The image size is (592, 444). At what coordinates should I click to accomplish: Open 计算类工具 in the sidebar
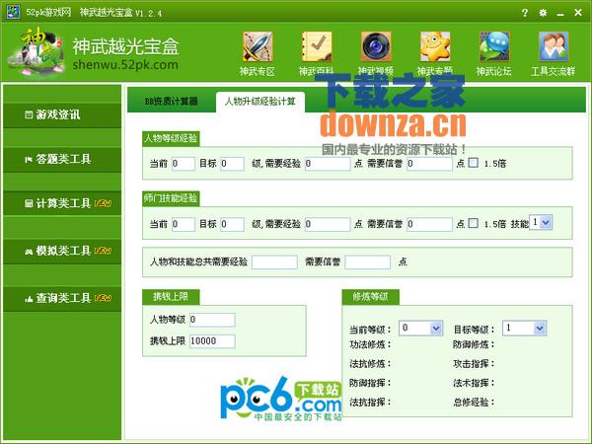click(x=58, y=204)
